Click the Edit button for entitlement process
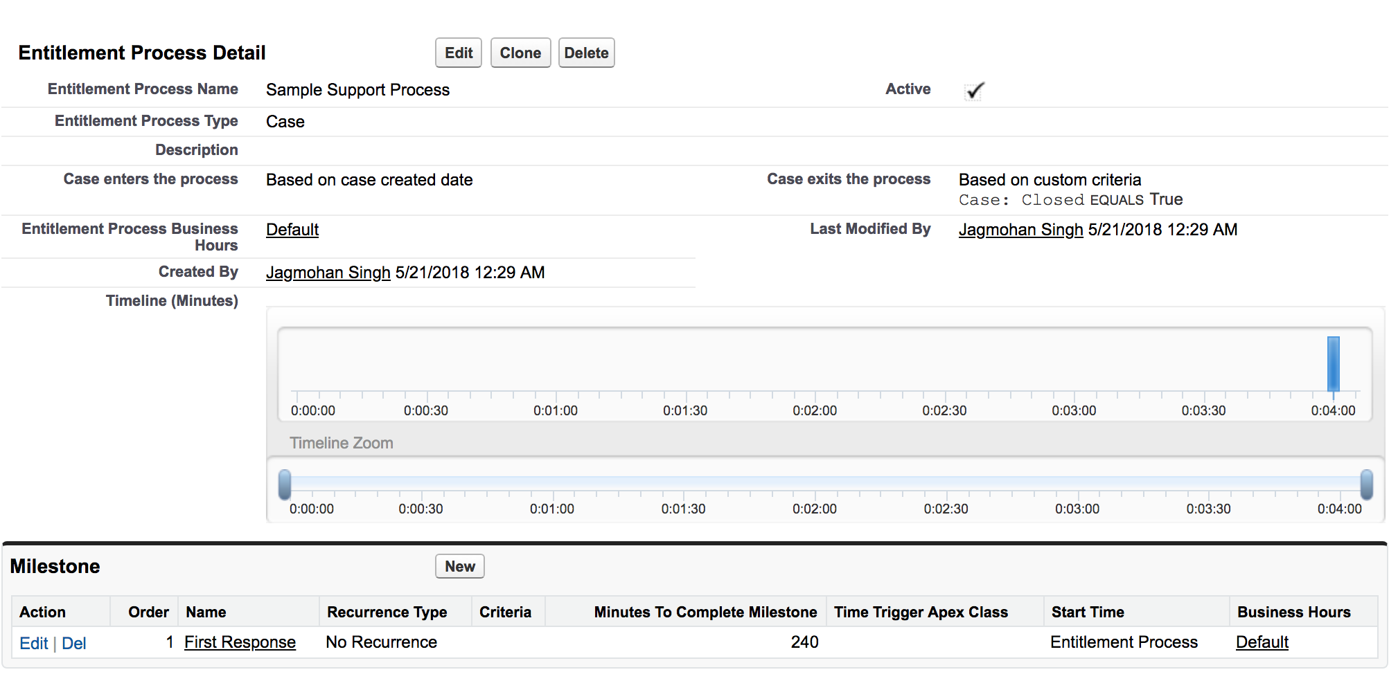Viewport: 1398px width, 681px height. point(458,53)
